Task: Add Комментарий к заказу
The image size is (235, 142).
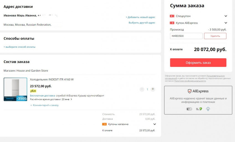Action: 44,105
